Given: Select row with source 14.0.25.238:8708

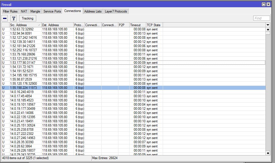Looking at the screenshot, I should click(133, 130).
